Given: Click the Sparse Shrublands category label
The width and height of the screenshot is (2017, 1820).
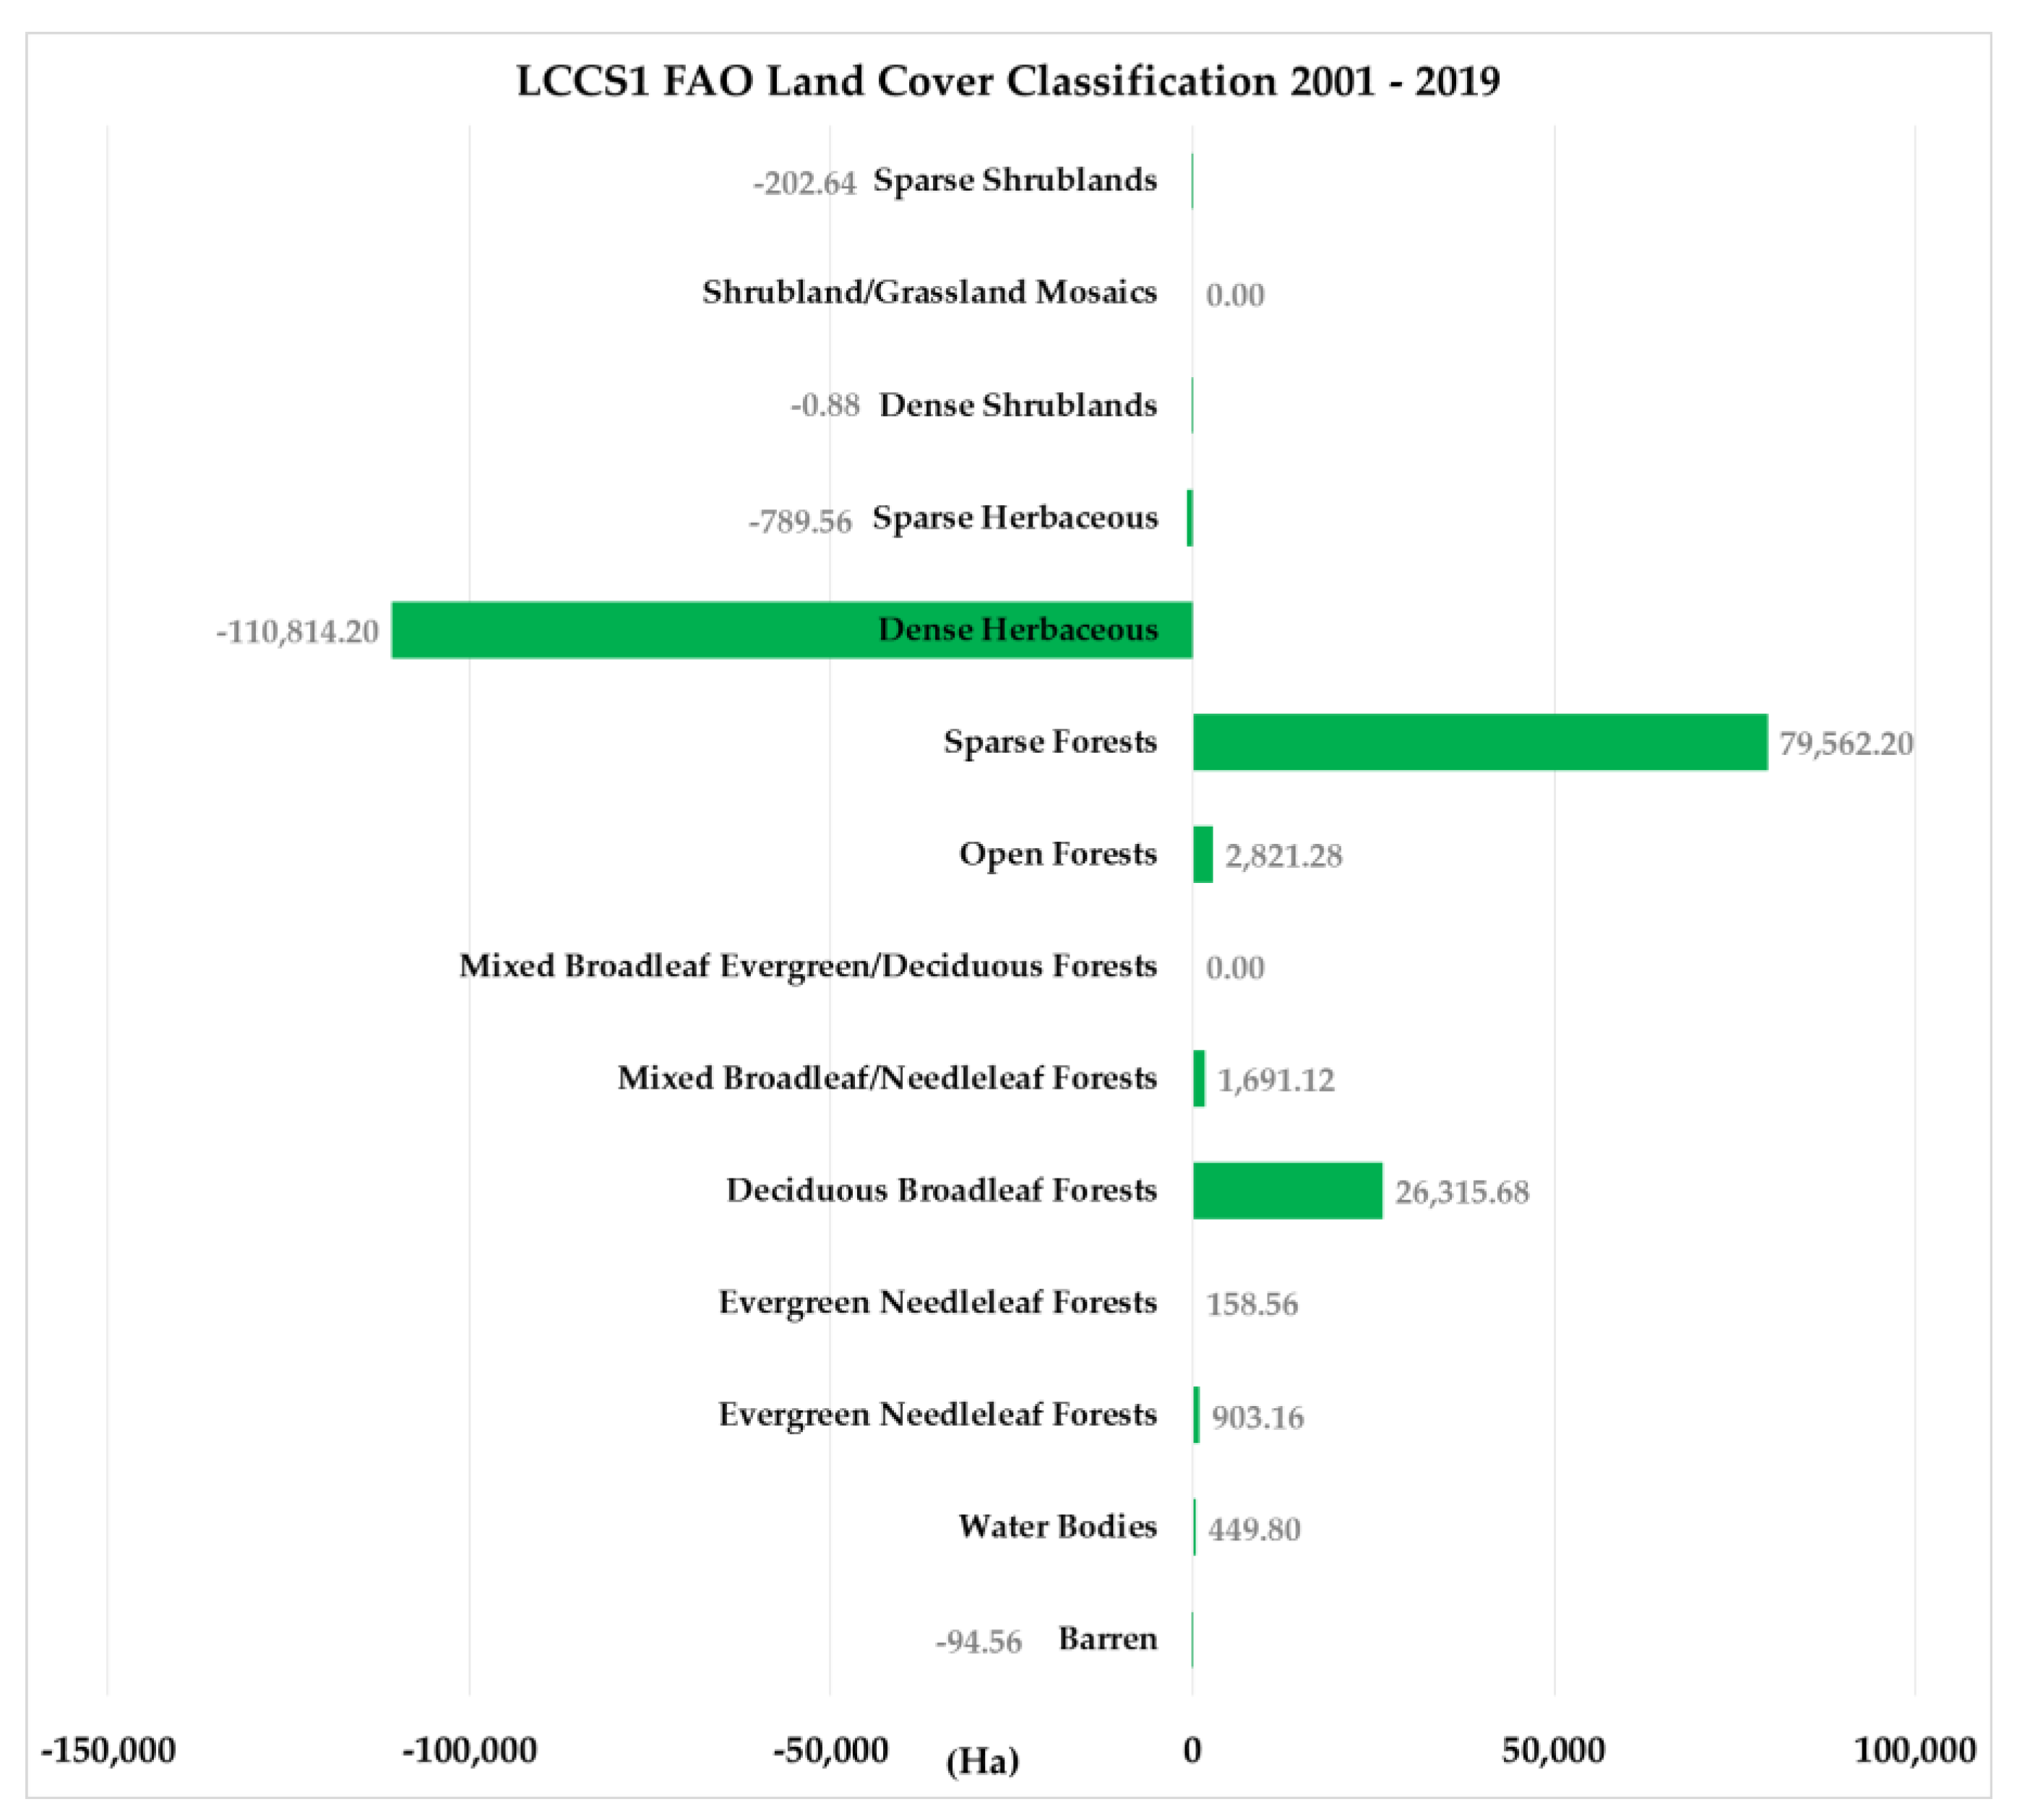Looking at the screenshot, I should coord(1015,180).
